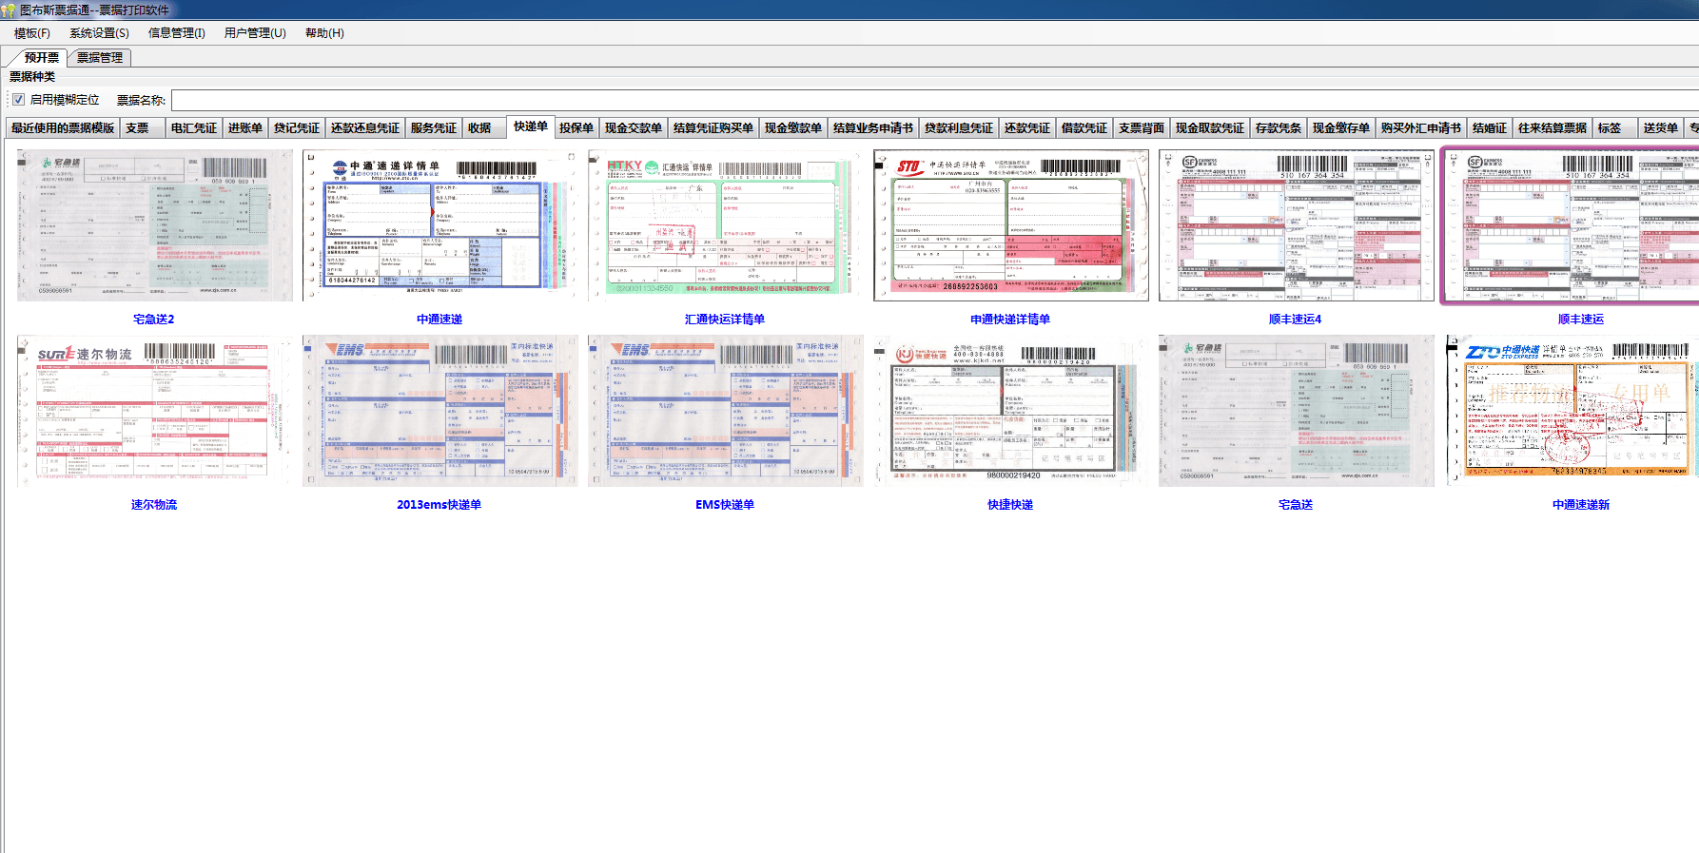Select the 标签 category tab
The width and height of the screenshot is (1699, 853).
1614,128
